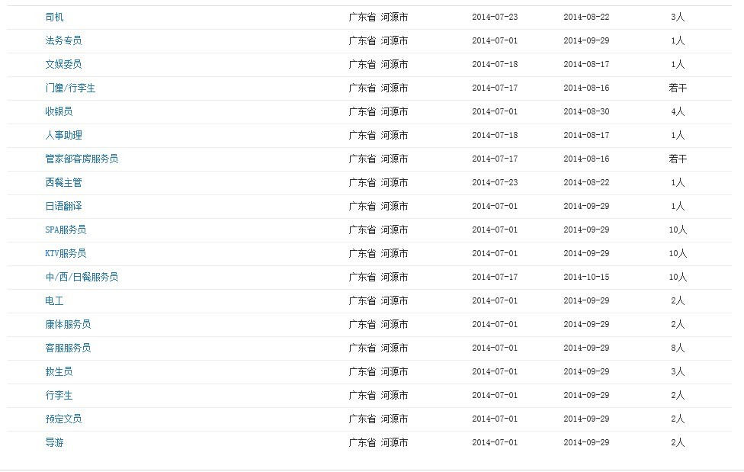Open the 预定文员 position
Viewport: 744px width, 472px height.
[63, 419]
